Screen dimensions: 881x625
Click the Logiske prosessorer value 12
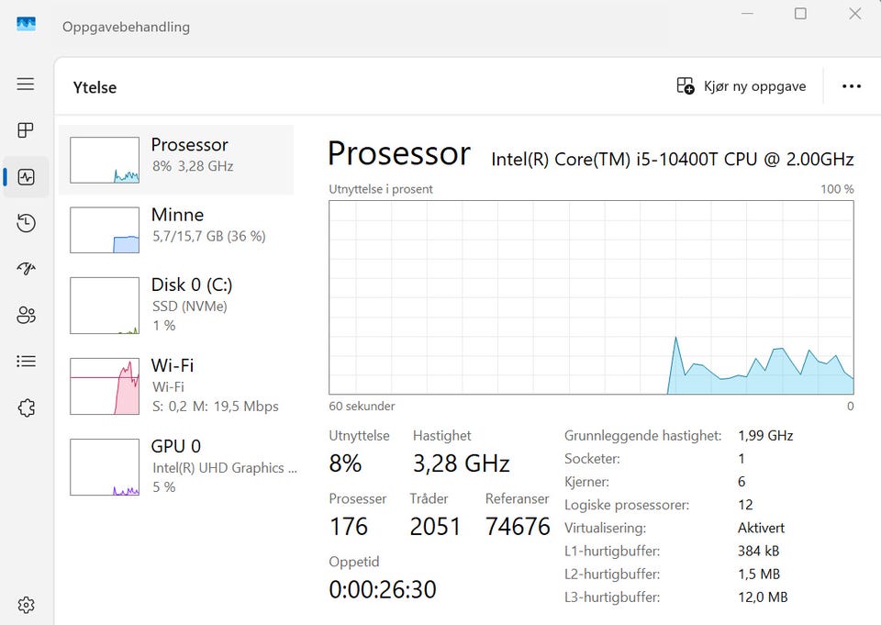coord(745,505)
